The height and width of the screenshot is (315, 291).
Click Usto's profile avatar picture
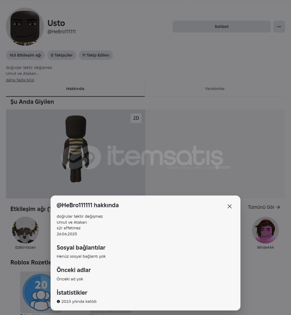pos(25,27)
